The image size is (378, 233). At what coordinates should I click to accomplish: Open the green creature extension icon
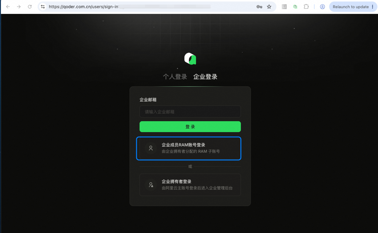pos(295,7)
